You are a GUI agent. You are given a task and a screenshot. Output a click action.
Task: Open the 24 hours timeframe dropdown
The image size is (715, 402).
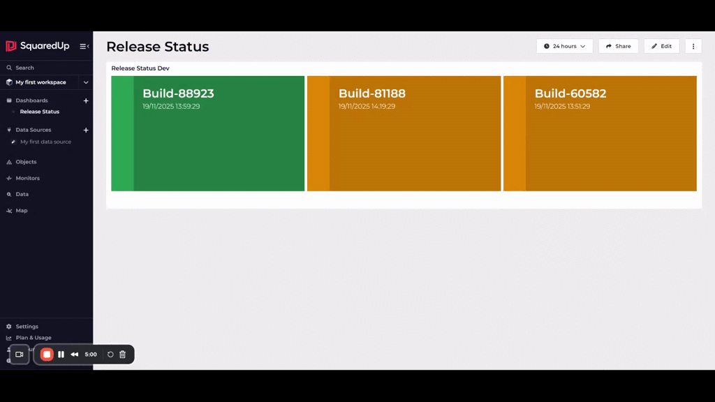[565, 46]
